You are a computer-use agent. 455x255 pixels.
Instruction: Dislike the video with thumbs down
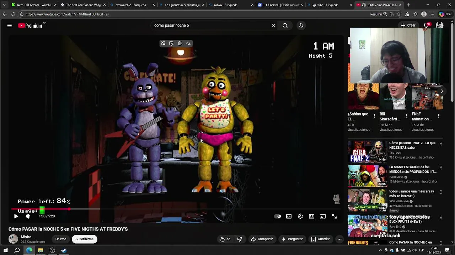pyautogui.click(x=240, y=239)
